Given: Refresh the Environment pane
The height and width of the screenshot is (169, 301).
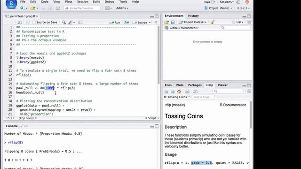Looking at the screenshot, I should click(x=249, y=22).
